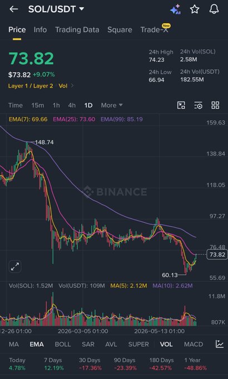Toggle the VOL indicator
Screen dimensions: 228x379
[x=166, y=344]
